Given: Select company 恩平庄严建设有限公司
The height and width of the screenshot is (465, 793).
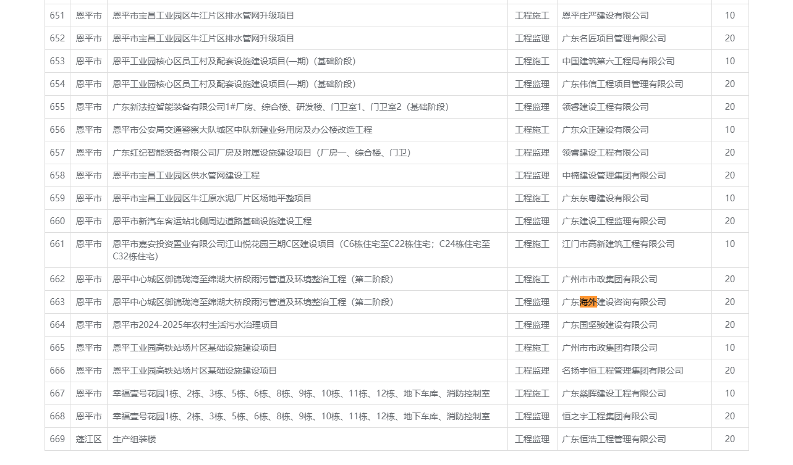Looking at the screenshot, I should (605, 15).
